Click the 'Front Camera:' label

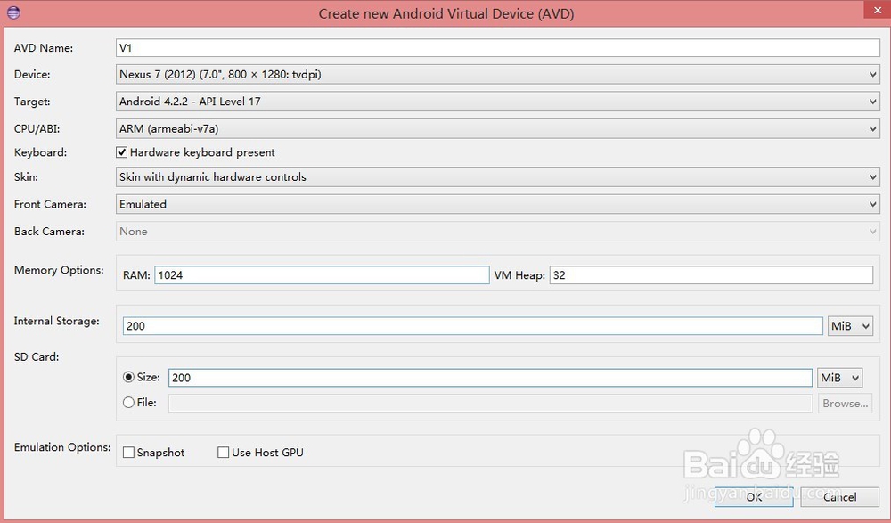coord(50,204)
